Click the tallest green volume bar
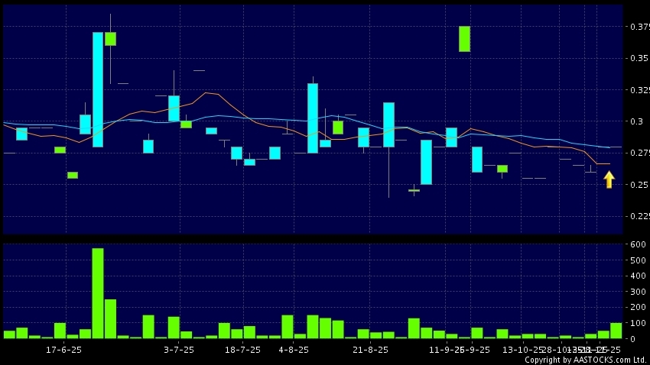The height and width of the screenshot is (365, 650). (98, 292)
